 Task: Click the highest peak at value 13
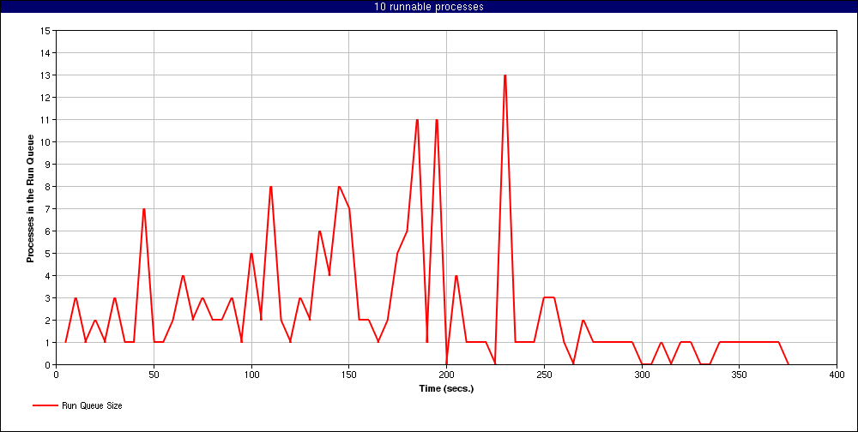(x=505, y=75)
